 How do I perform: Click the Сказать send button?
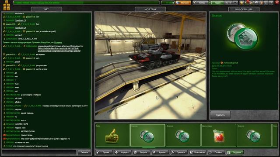(84, 152)
